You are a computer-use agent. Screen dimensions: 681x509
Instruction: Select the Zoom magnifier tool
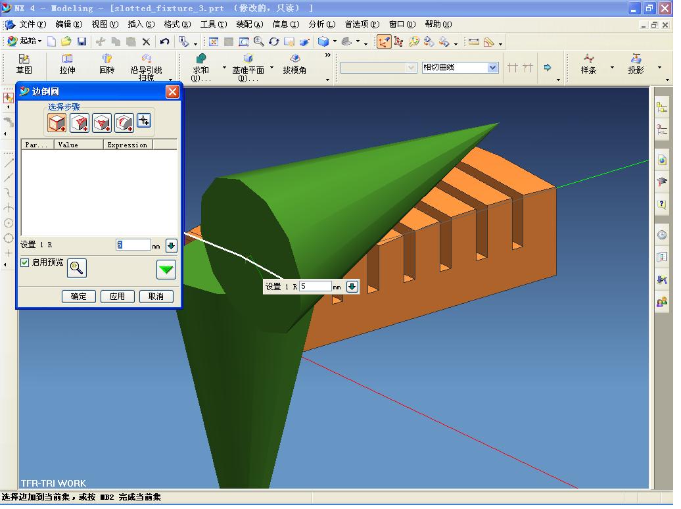click(x=259, y=41)
